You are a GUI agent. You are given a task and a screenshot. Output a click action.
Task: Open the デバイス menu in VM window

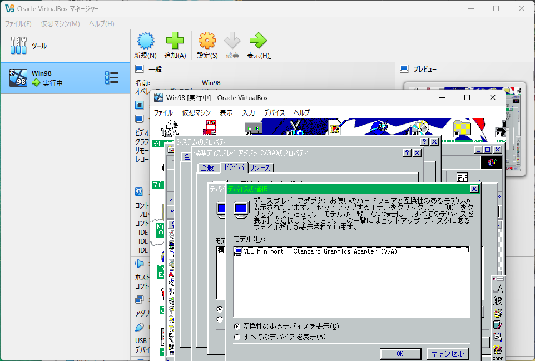pyautogui.click(x=274, y=112)
